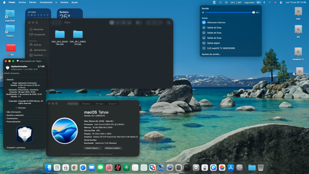Viewport: 309px width, 174px height.
Task: Click the MyKextInstaller preview thumbnail
Action: pos(25,134)
